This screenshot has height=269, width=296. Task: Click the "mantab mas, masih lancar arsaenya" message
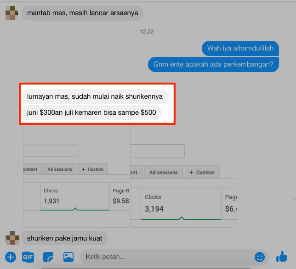pos(82,13)
